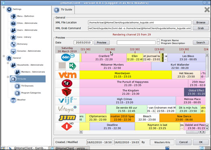211x150 pixels.
Task: Select the Now Dance orange block
Action: (183, 118)
